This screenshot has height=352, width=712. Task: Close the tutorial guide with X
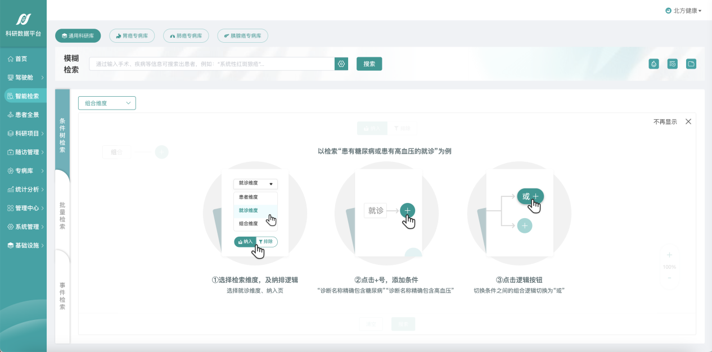pos(688,121)
